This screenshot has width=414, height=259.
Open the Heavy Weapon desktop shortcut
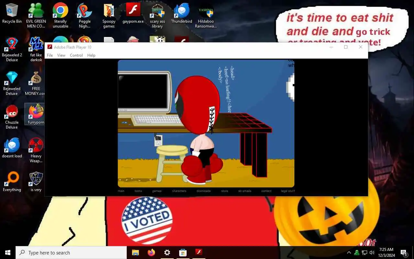pyautogui.click(x=36, y=150)
